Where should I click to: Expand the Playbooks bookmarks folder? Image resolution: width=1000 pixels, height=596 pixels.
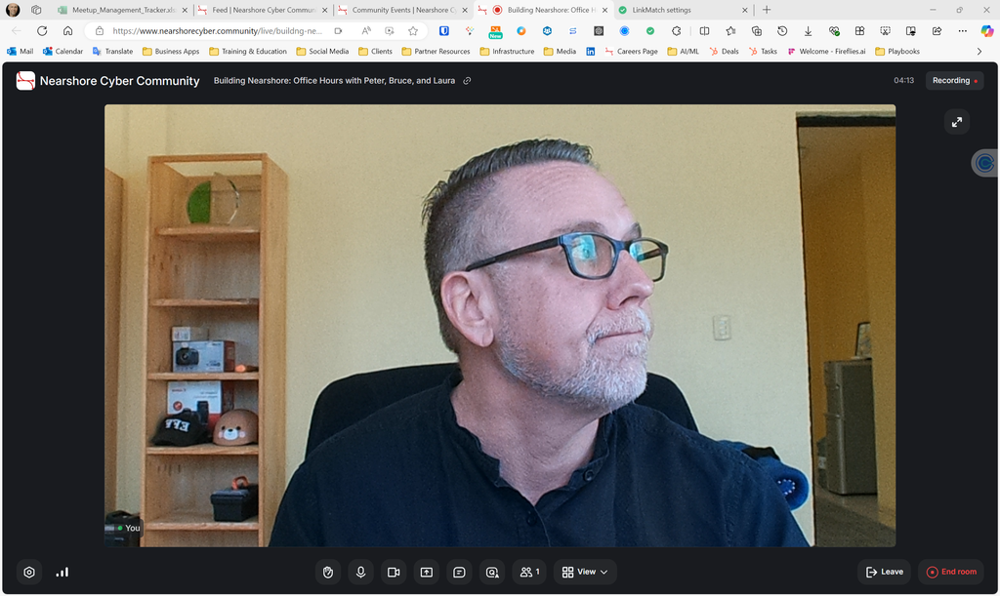coord(897,52)
